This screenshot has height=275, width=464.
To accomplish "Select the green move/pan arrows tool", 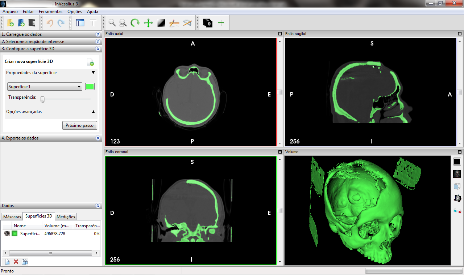I will click(148, 23).
